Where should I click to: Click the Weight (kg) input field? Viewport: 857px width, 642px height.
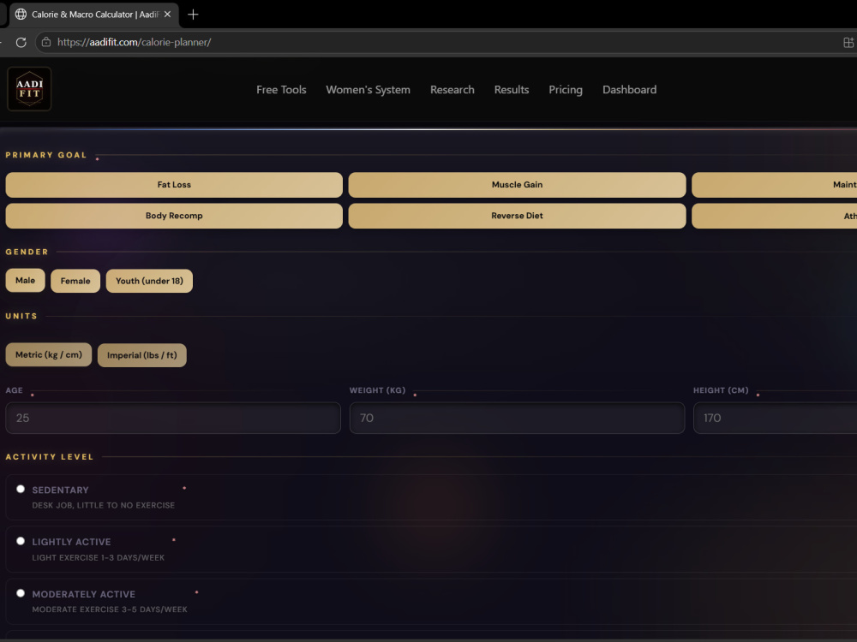tap(517, 419)
